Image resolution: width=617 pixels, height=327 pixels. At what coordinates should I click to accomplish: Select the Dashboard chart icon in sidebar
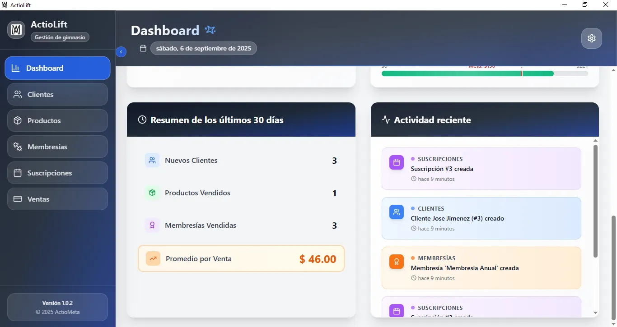(x=17, y=68)
